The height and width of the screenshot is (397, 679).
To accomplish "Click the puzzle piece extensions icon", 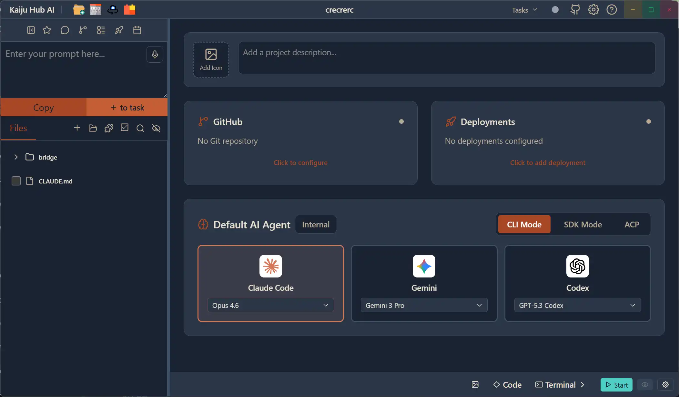I will pos(109,128).
